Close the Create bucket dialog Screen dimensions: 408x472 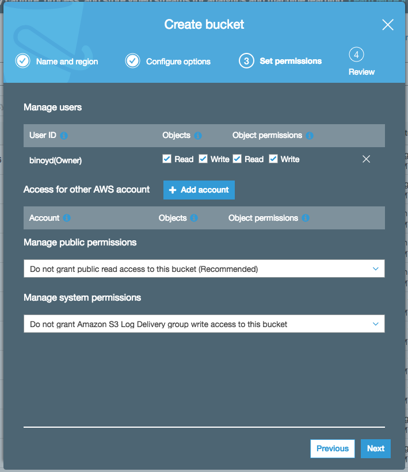pos(387,25)
